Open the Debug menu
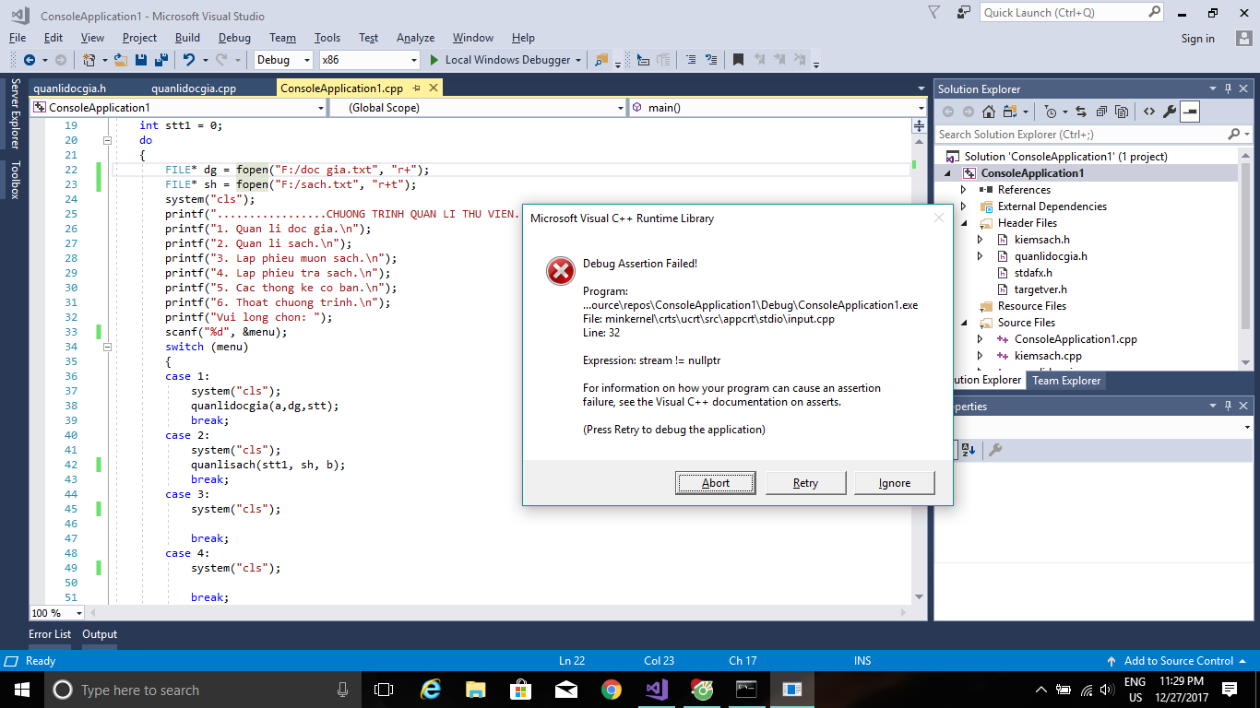Image resolution: width=1260 pixels, height=708 pixels. point(234,38)
